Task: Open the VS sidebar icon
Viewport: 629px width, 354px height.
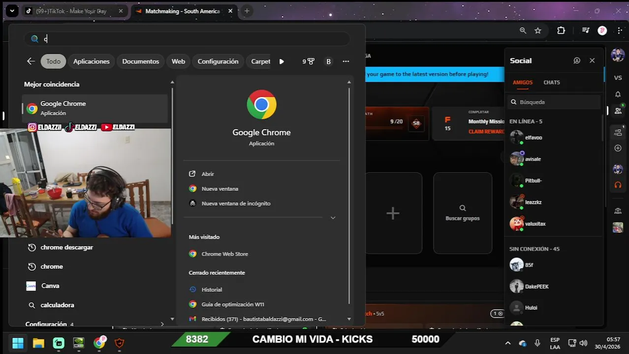Action: pyautogui.click(x=618, y=78)
